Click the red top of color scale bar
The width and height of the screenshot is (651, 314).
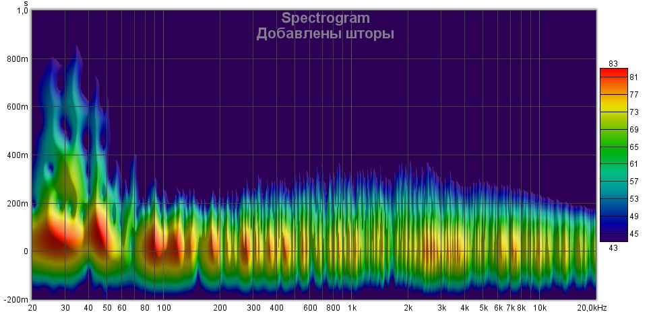tap(613, 71)
